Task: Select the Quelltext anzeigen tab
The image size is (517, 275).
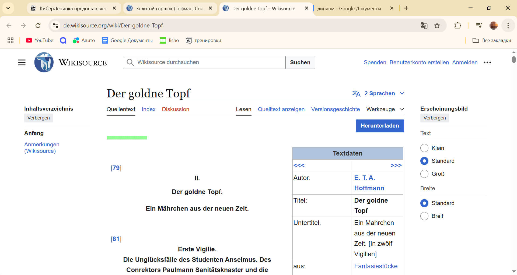Action: pos(281,109)
